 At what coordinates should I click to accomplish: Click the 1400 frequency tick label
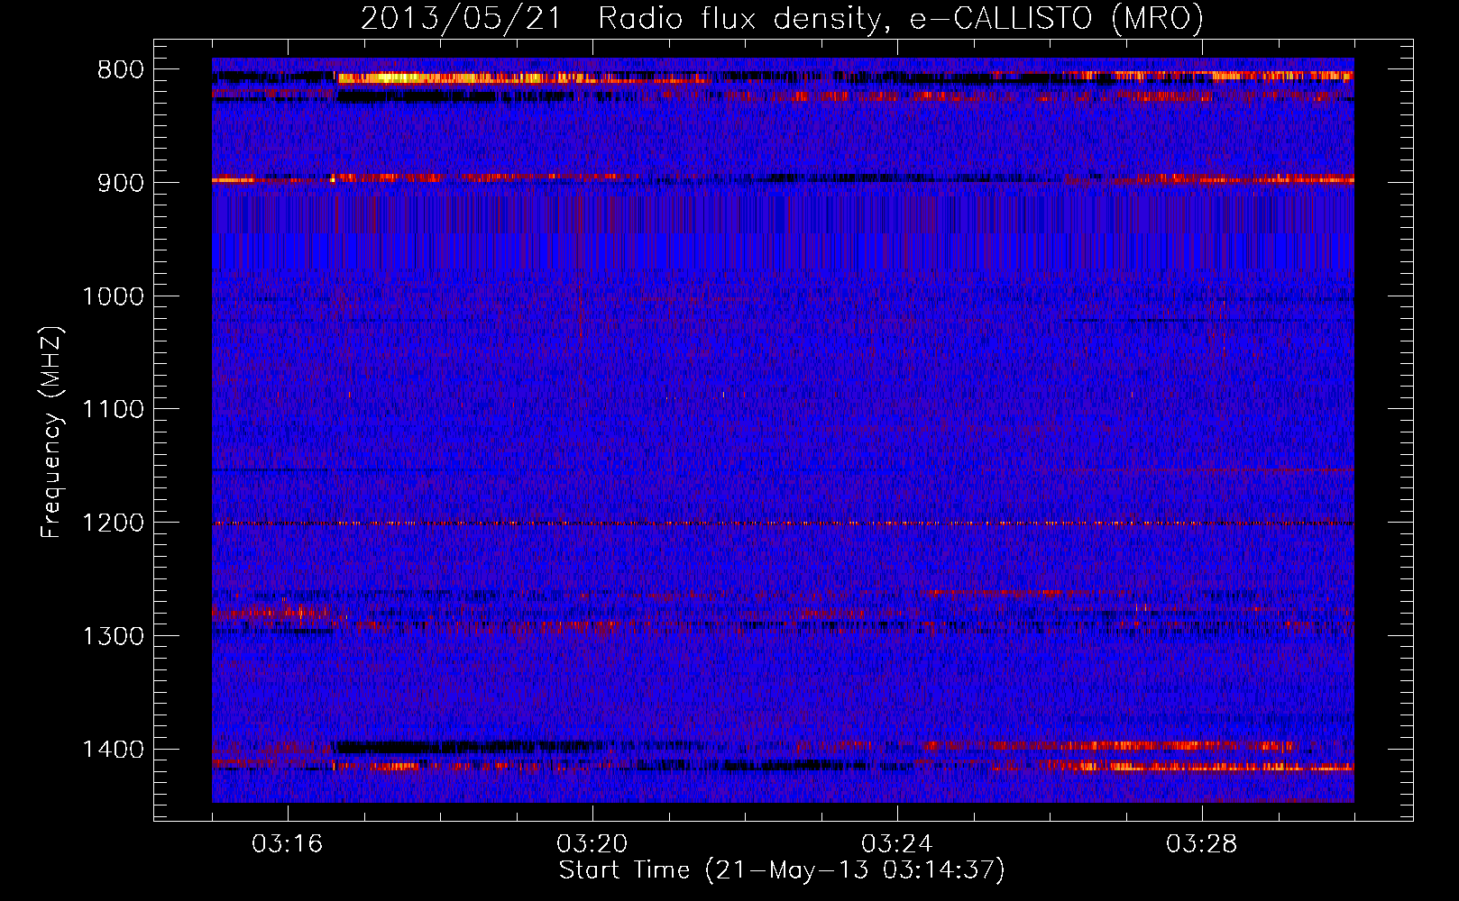113,750
